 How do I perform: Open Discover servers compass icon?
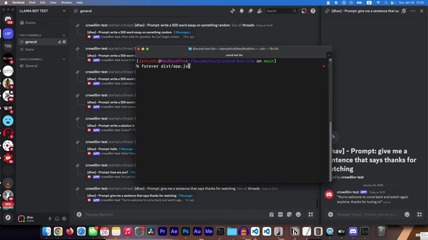point(8,217)
